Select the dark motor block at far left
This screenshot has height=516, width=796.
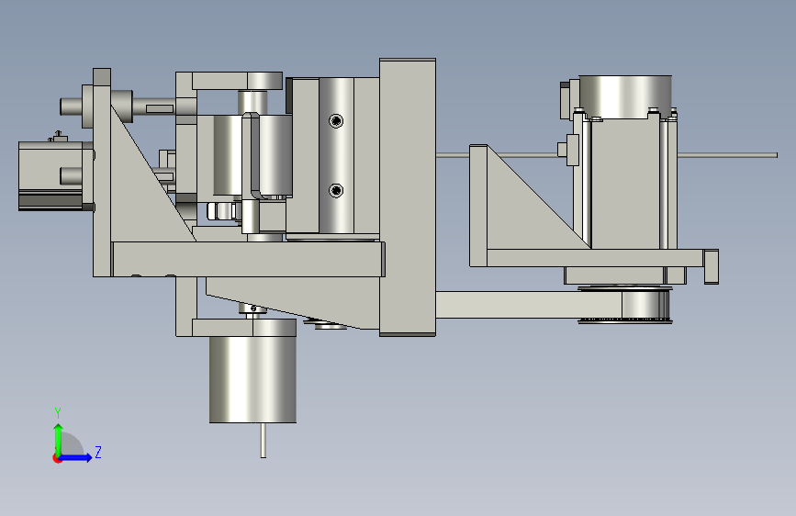(x=52, y=175)
